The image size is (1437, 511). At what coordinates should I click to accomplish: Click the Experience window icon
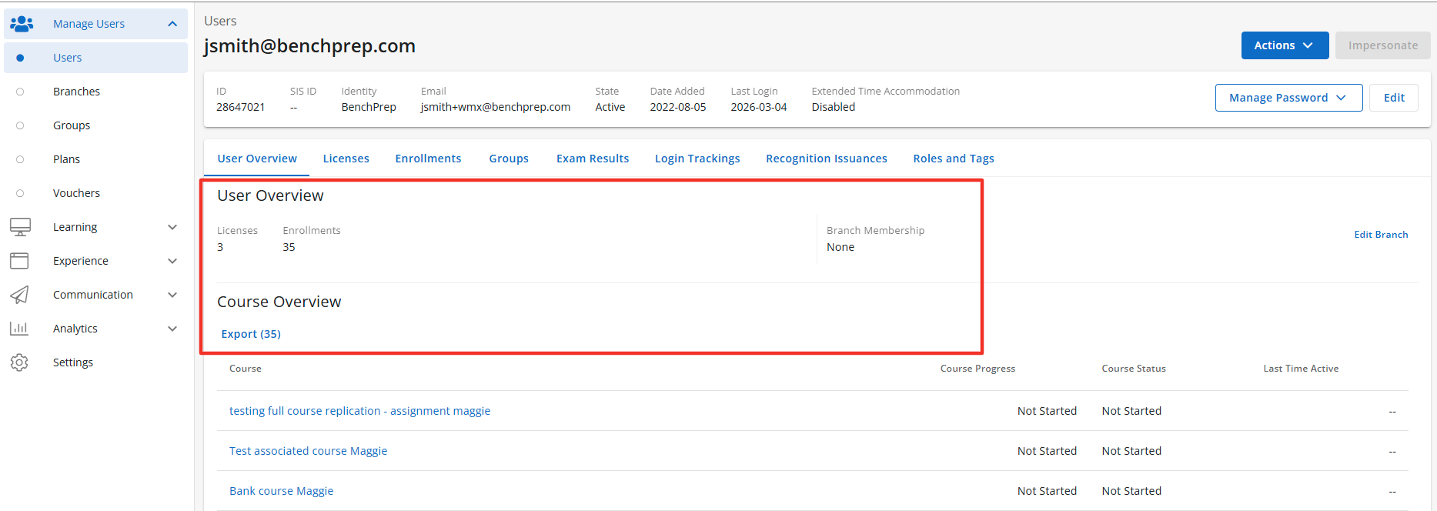[x=19, y=261]
